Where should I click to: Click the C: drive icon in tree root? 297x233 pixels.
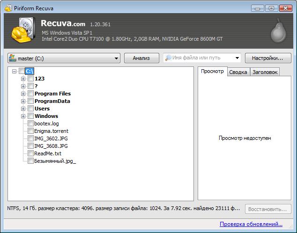(x=29, y=71)
